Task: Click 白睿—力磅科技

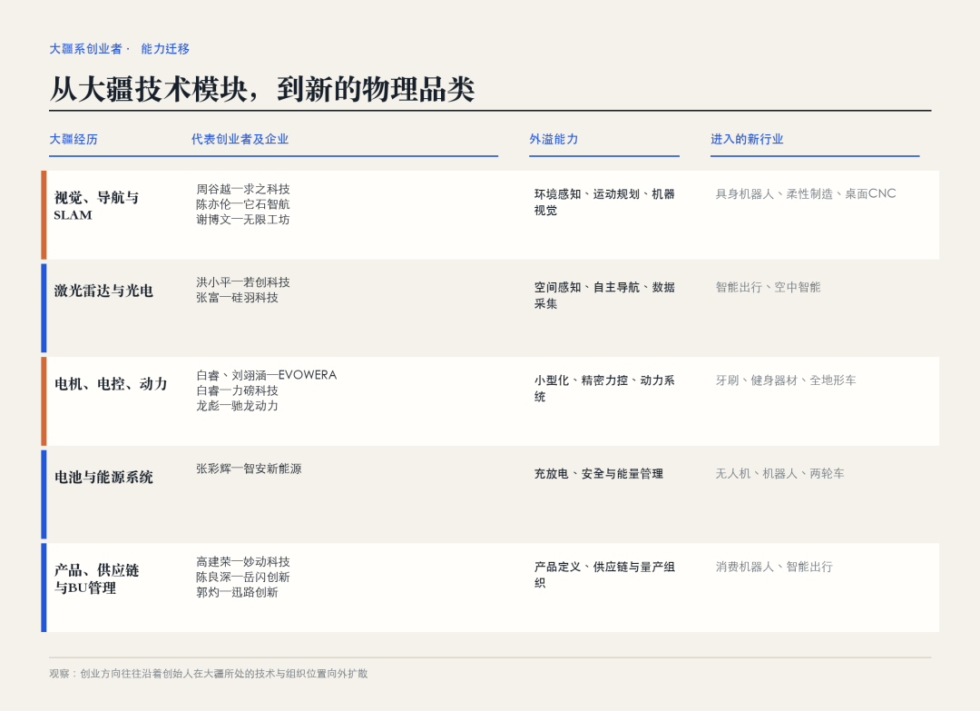Action: (x=237, y=390)
